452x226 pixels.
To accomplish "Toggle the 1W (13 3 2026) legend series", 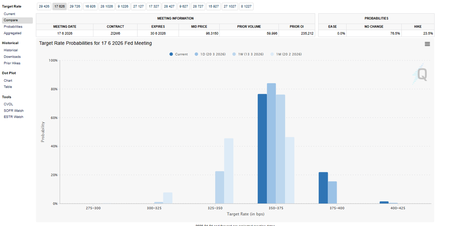I will [248, 54].
